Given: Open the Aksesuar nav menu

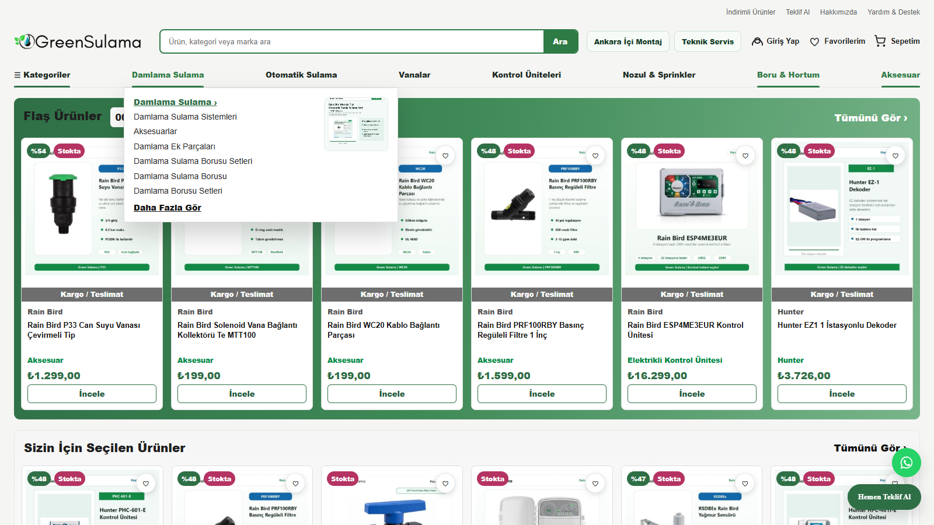Looking at the screenshot, I should coord(900,75).
